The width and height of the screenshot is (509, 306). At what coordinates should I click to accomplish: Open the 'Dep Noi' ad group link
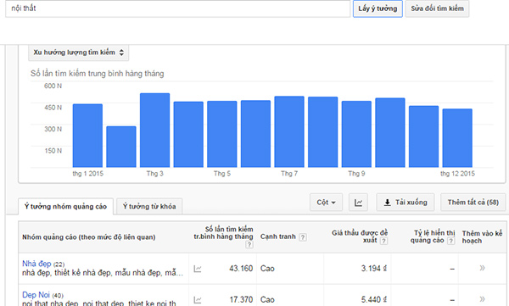[x=36, y=295]
